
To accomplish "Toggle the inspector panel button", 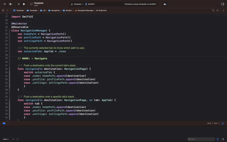I will 223,4.
